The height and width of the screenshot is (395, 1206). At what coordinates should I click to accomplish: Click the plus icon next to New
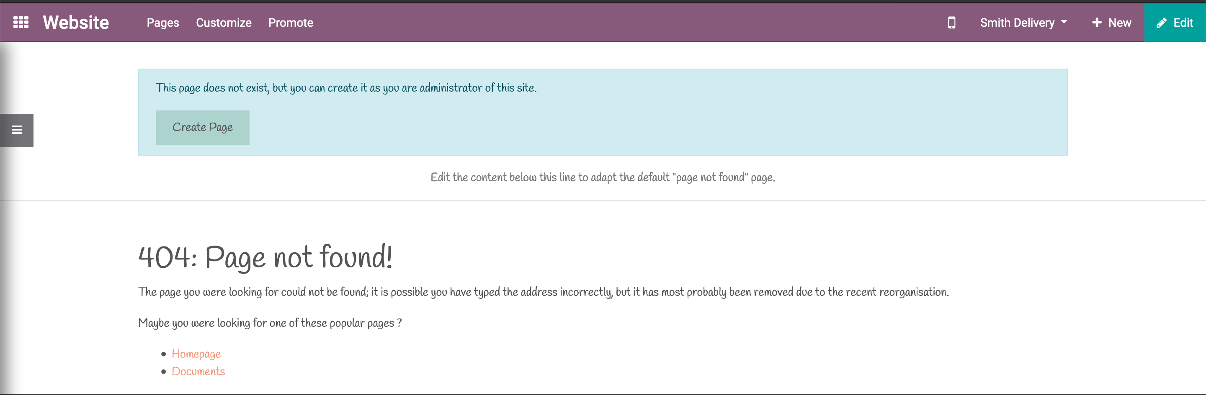click(1096, 23)
